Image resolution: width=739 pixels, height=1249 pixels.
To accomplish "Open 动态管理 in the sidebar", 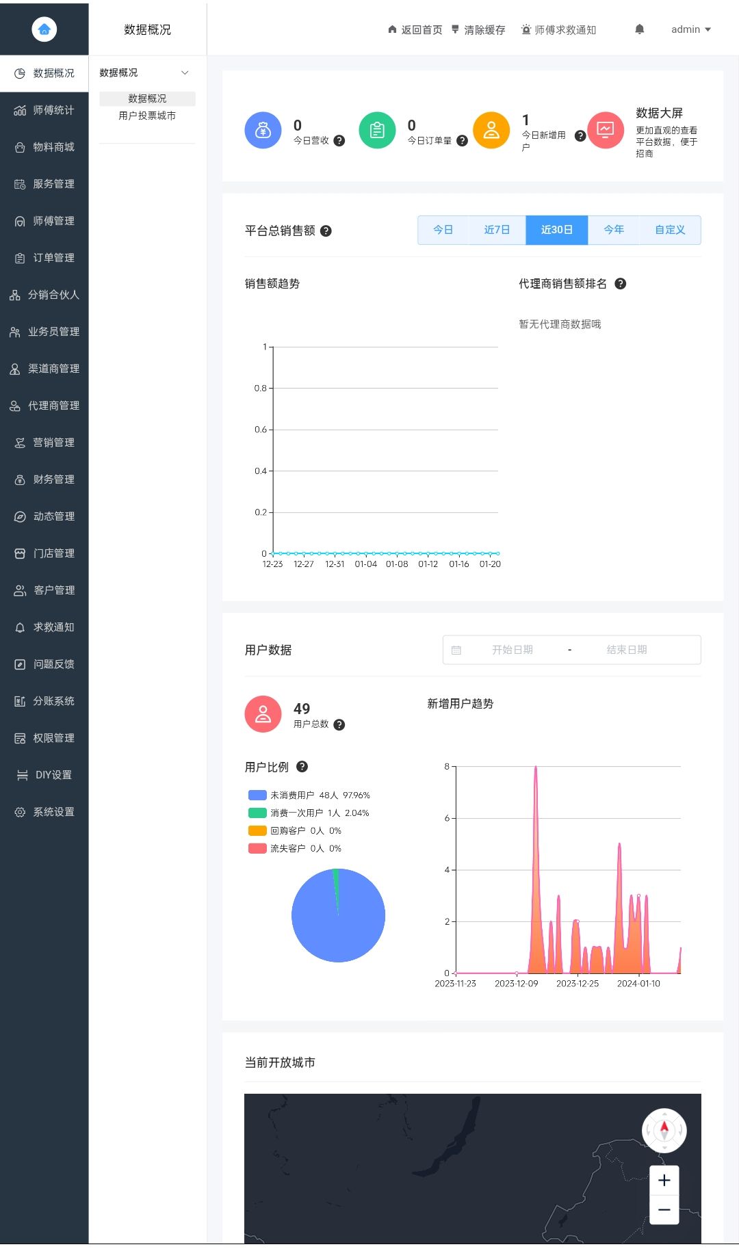I will coord(44,516).
